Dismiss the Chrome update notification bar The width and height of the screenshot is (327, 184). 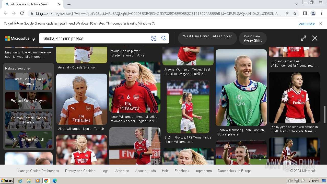coord(321,23)
